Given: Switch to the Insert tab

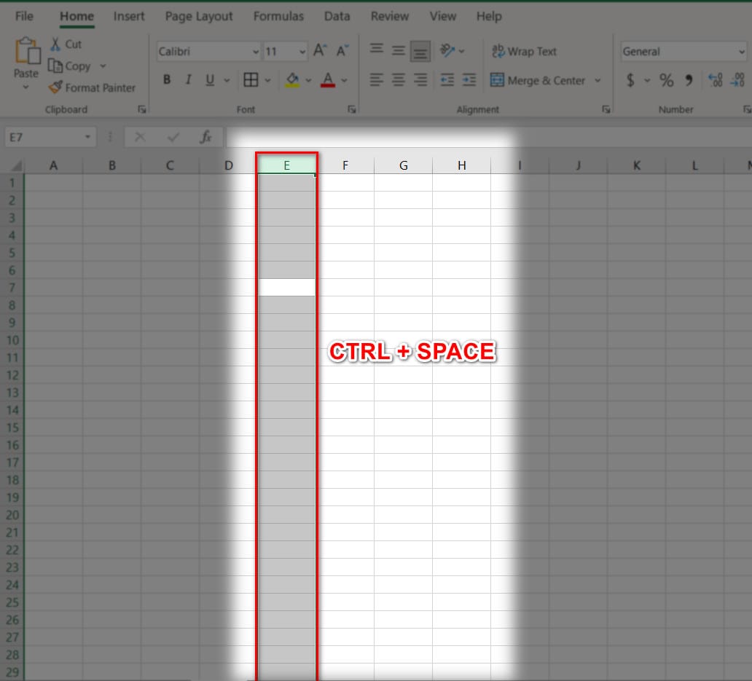Looking at the screenshot, I should 128,16.
